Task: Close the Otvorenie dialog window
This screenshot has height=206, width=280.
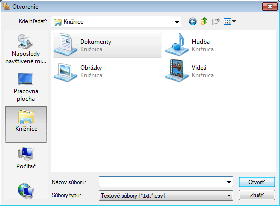Action: (x=270, y=7)
